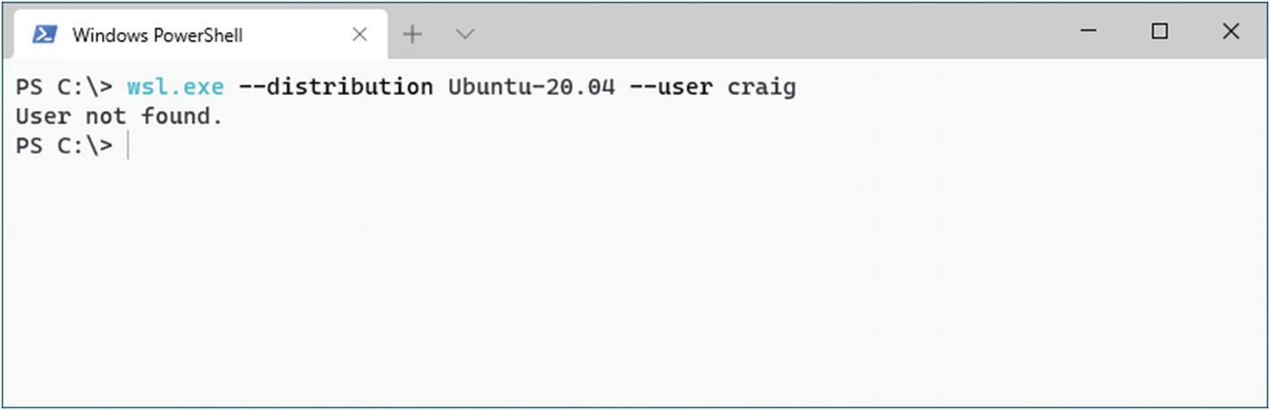Click the PowerShell icon in the tab

click(x=45, y=34)
